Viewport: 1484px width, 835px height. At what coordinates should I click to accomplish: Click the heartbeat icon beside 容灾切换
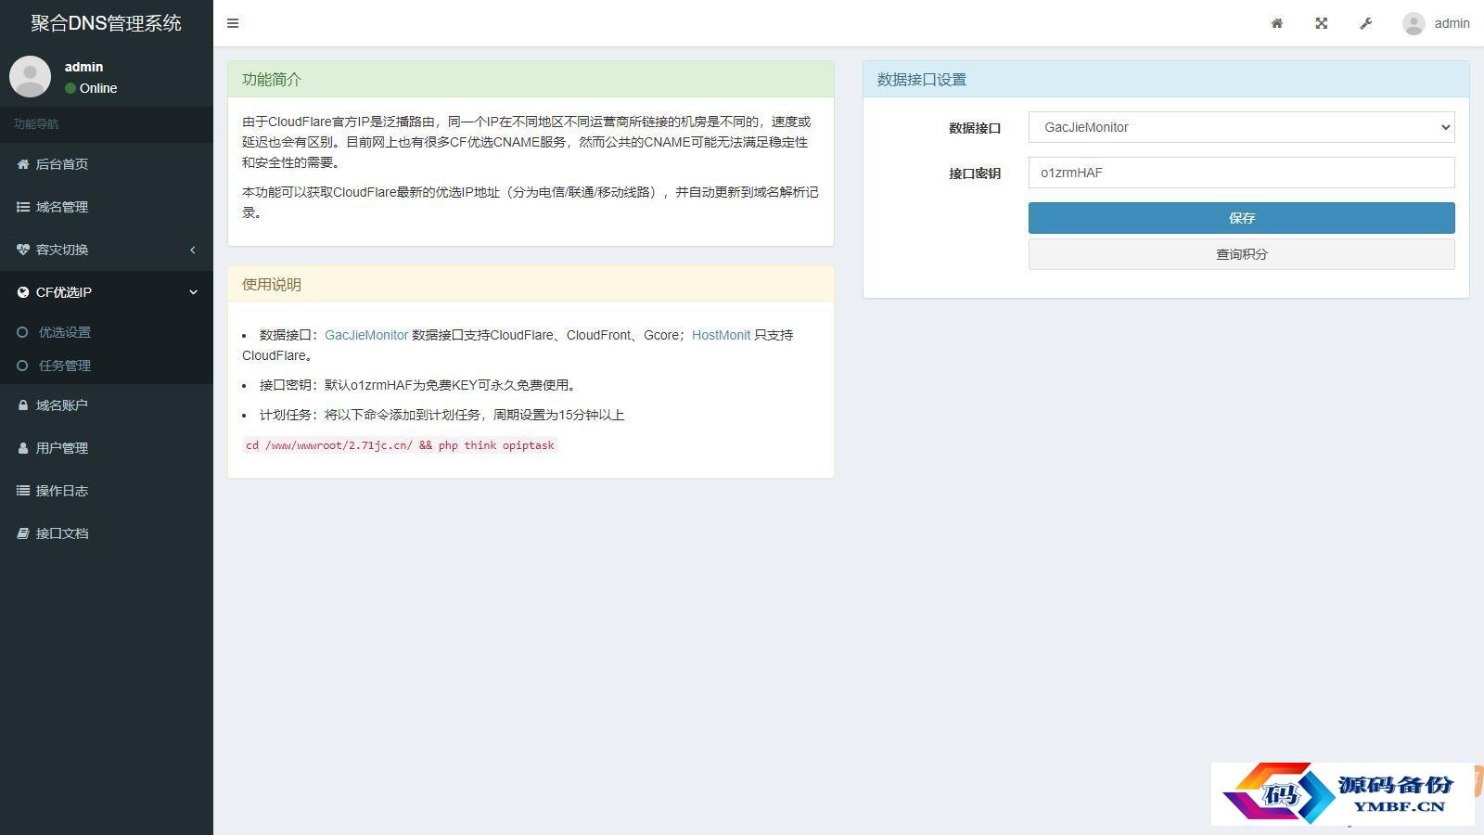23,250
